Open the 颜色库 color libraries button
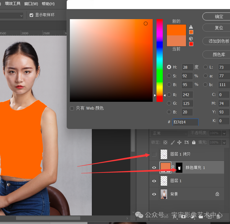Viewport: 230px width, 224px height. point(217,55)
